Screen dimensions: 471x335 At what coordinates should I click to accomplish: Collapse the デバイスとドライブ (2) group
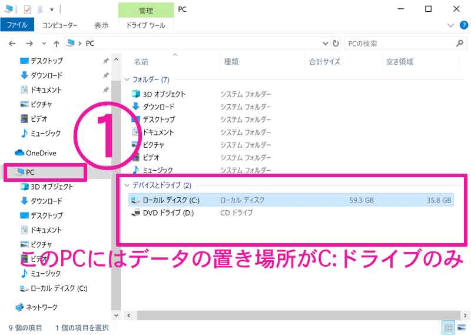click(x=128, y=185)
